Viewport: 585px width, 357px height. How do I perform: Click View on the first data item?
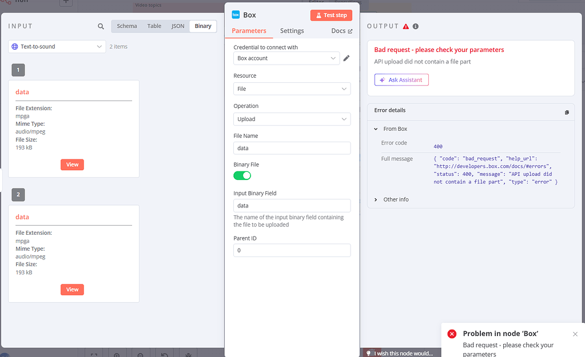click(x=72, y=164)
